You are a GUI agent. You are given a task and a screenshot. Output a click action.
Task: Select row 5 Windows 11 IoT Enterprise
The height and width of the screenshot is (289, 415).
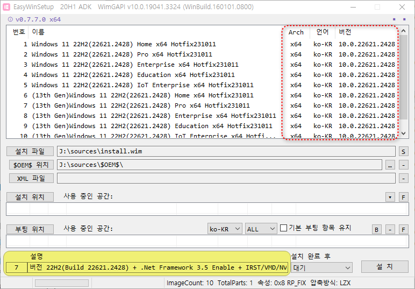coord(203,85)
